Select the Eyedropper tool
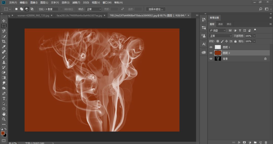 tap(4, 47)
